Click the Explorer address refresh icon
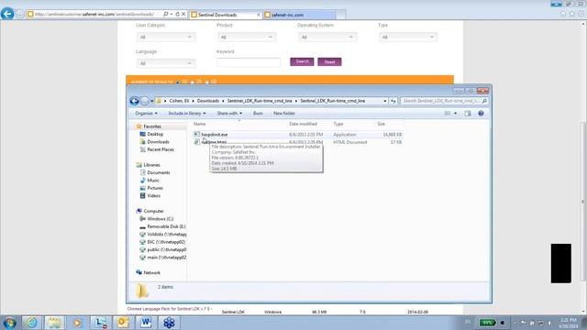The image size is (587, 330). [393, 101]
